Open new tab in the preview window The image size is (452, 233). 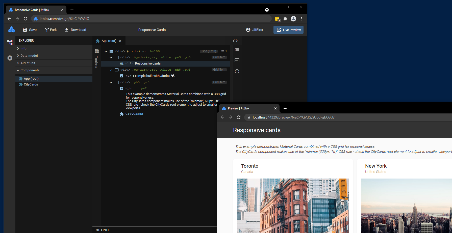[285, 108]
